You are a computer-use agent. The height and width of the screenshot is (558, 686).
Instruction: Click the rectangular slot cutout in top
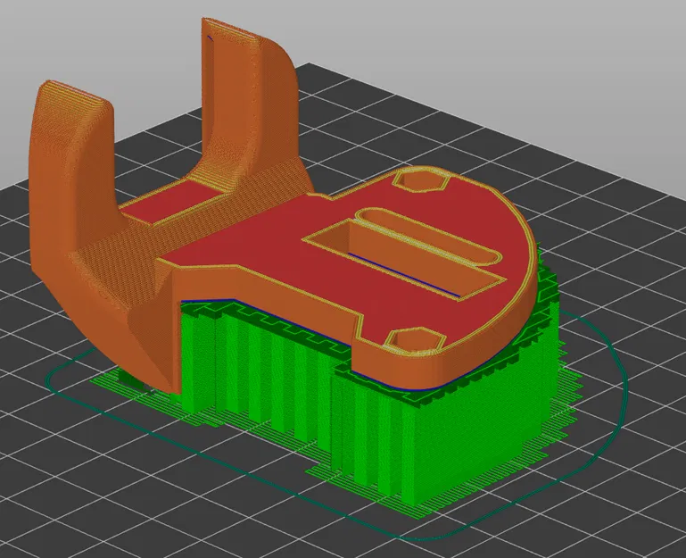(x=404, y=259)
